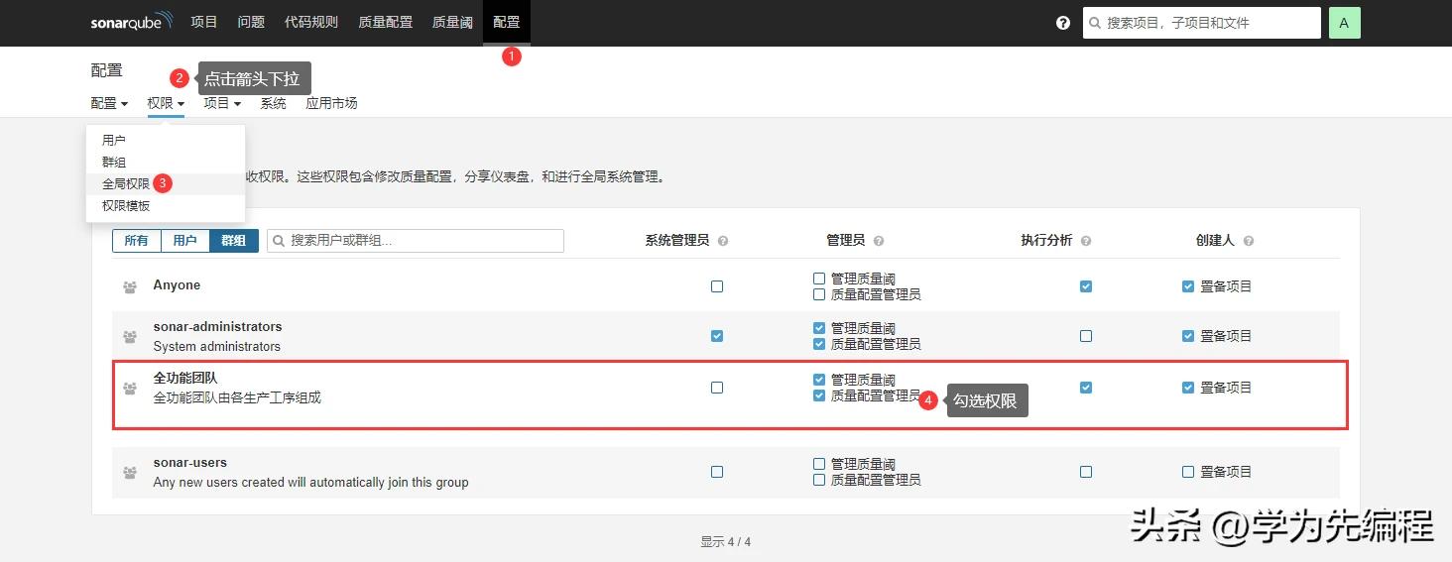The width and height of the screenshot is (1452, 562).
Task: Filter list by 所有
Action: click(x=137, y=241)
